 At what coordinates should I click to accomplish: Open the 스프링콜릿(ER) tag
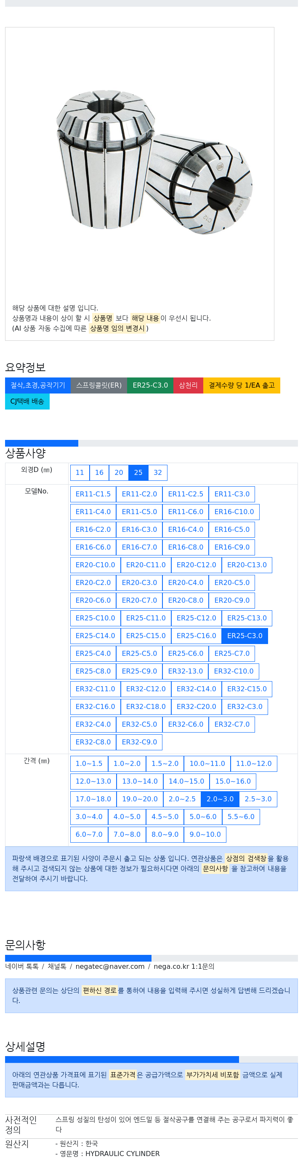pos(99,385)
